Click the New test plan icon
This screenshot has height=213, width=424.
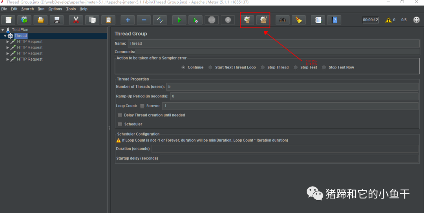(9, 20)
